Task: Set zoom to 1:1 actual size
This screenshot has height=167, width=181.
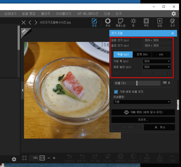Action: (x=42, y=158)
